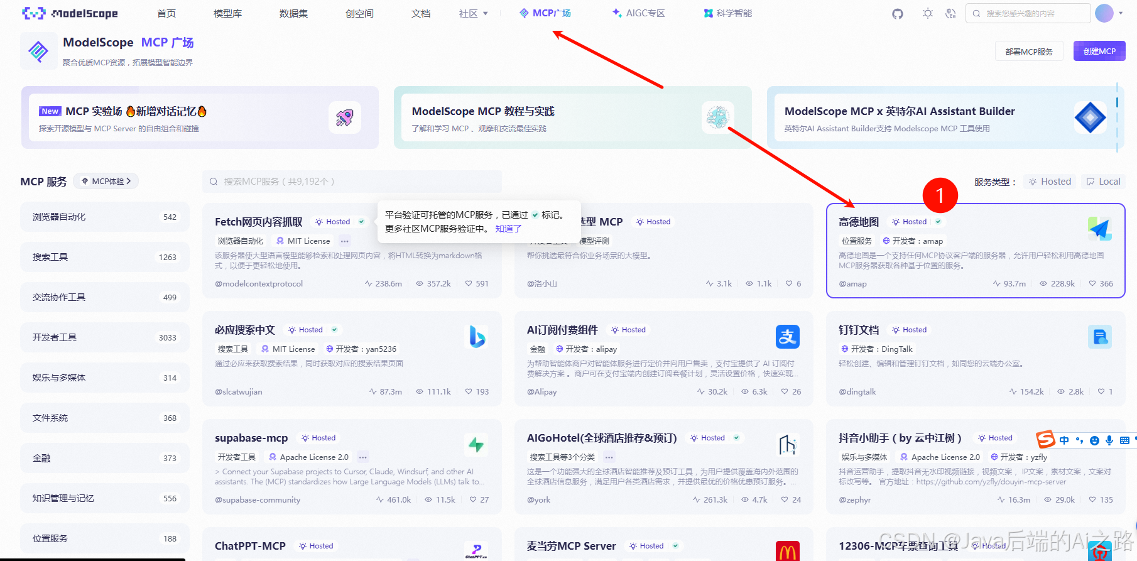The width and height of the screenshot is (1137, 561).
Task: Select 知识管理与记忆 category in sidebar
Action: point(105,498)
